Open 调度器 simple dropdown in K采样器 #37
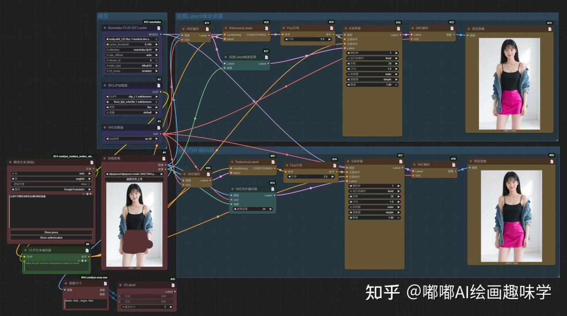Image resolution: width=567 pixels, height=316 pixels. click(x=374, y=212)
